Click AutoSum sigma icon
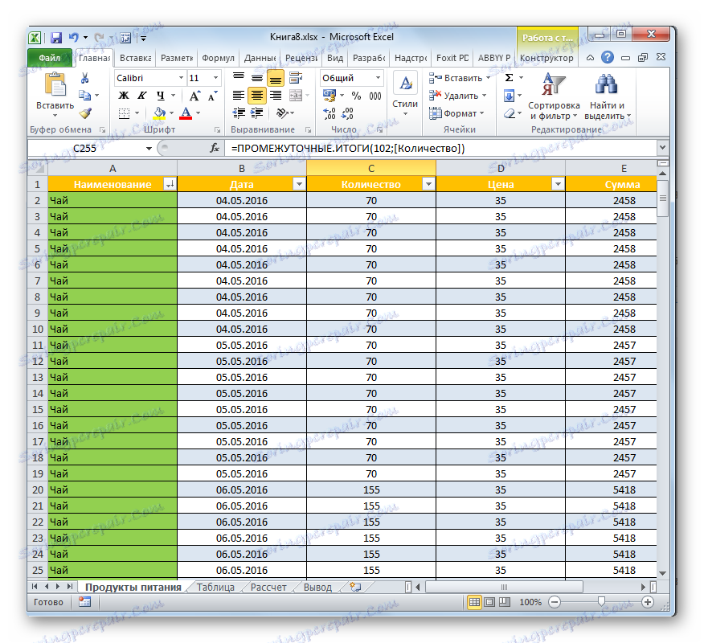 pyautogui.click(x=510, y=78)
